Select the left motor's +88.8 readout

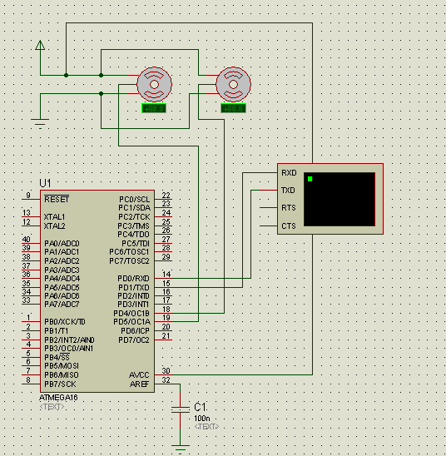coord(154,108)
